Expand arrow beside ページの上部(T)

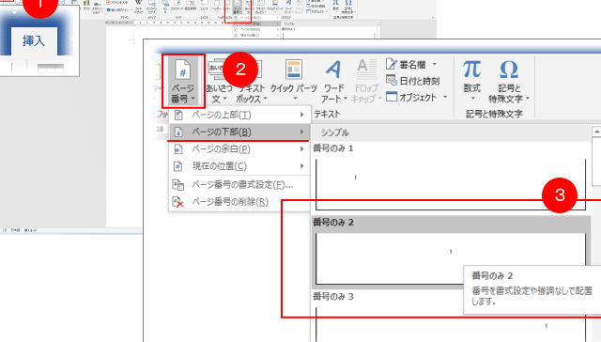302,115
